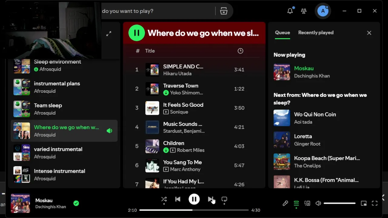Open the Connect to a device icon
The width and height of the screenshot is (388, 218).
(307, 203)
